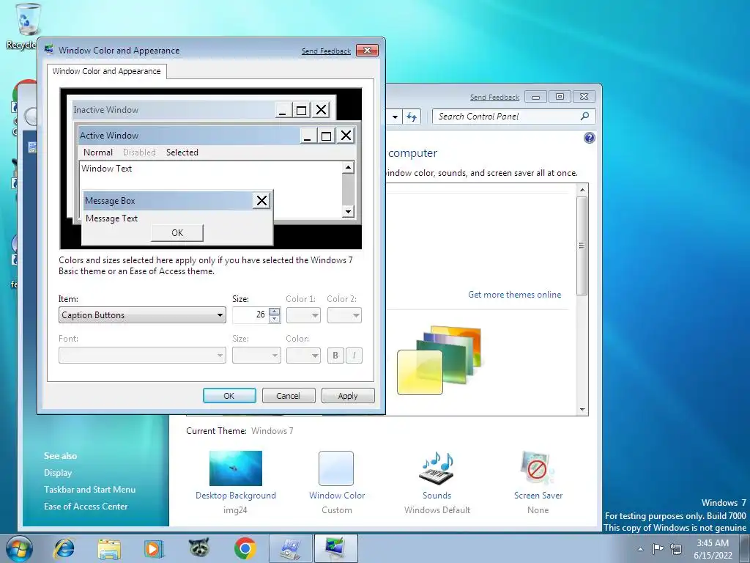Select the Window Color and Appearance tab
This screenshot has height=563, width=750.
pyautogui.click(x=107, y=71)
